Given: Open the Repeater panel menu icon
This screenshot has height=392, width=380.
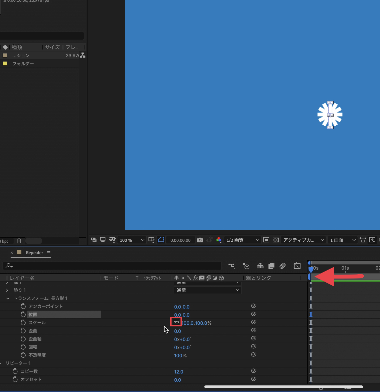Looking at the screenshot, I should coord(49,253).
